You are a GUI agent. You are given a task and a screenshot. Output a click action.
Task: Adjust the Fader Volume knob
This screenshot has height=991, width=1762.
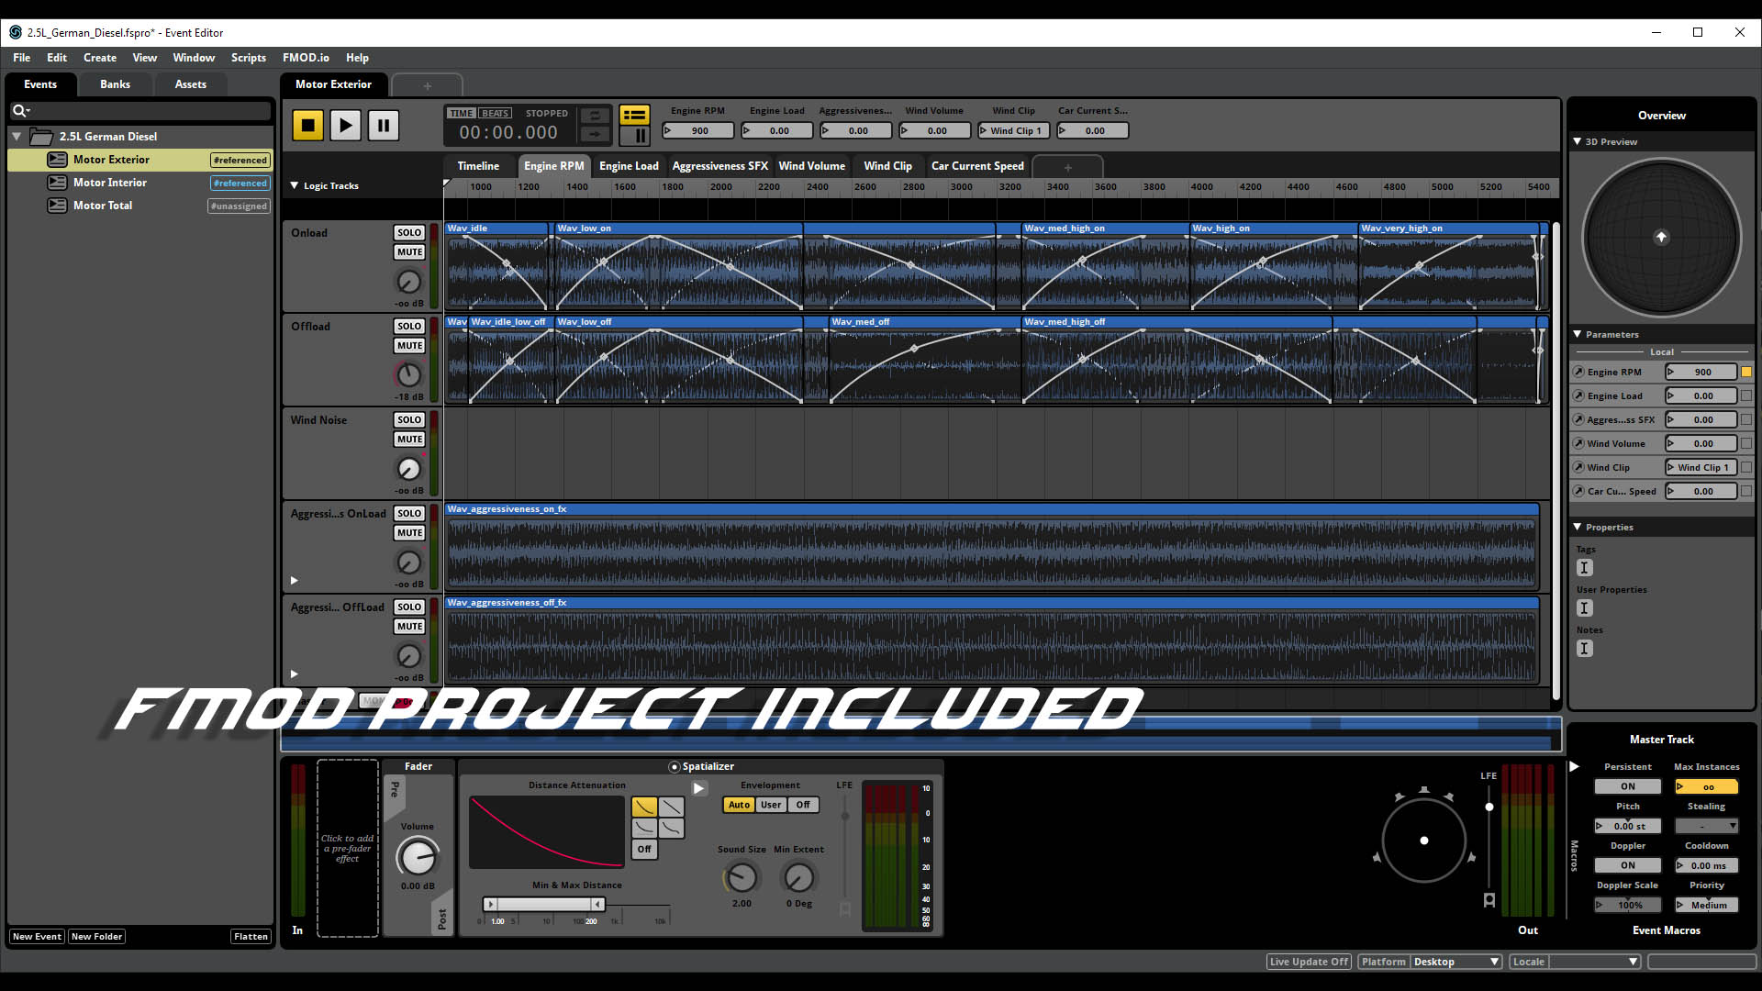(418, 858)
